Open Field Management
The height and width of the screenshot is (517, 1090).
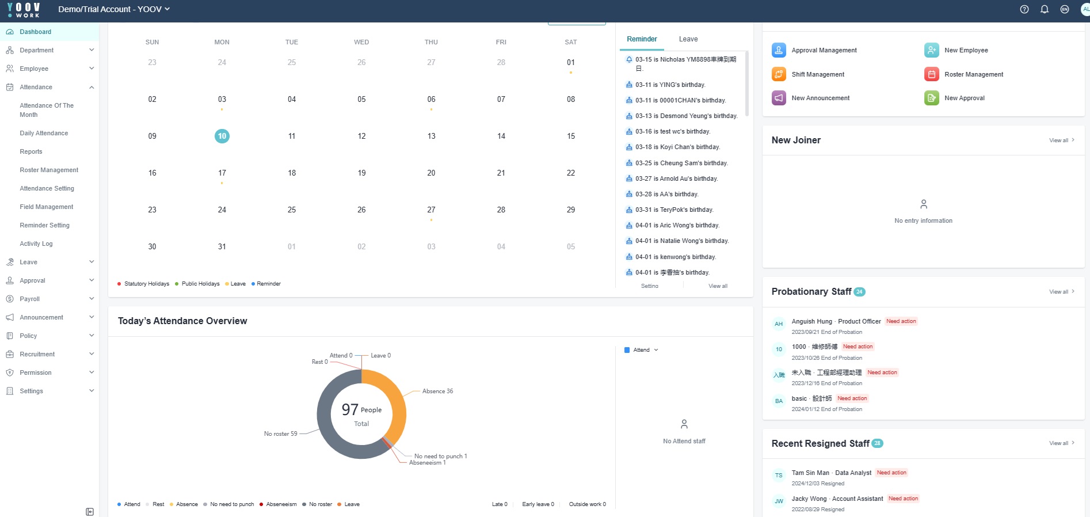pyautogui.click(x=47, y=207)
